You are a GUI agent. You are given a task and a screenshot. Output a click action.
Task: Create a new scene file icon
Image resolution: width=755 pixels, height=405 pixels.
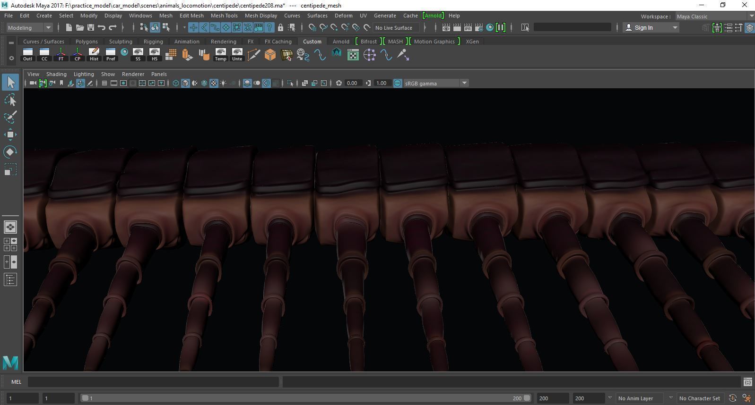(69, 27)
